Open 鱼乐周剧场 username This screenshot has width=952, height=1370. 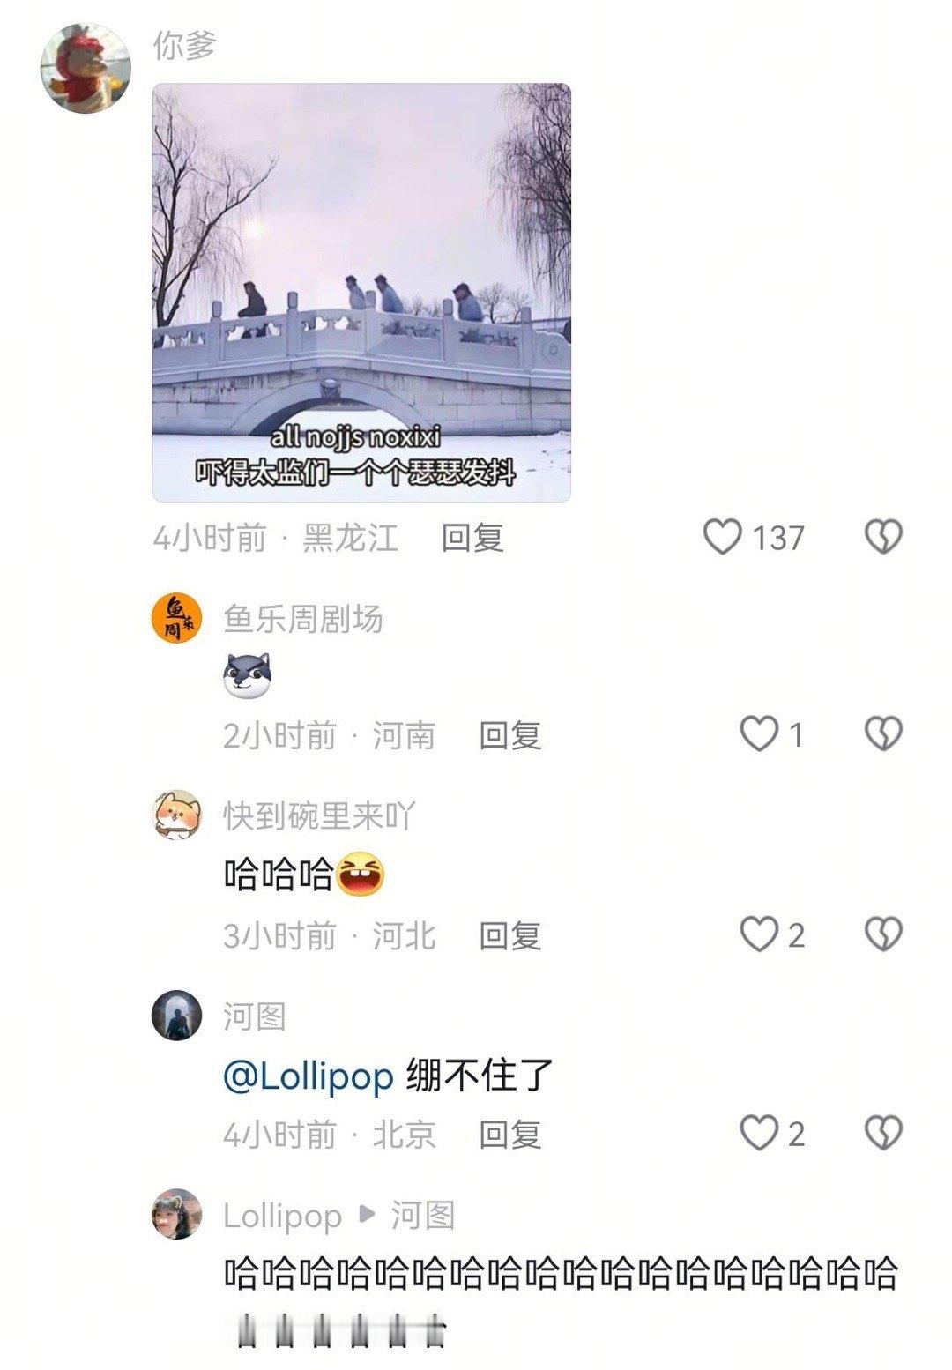click(303, 619)
